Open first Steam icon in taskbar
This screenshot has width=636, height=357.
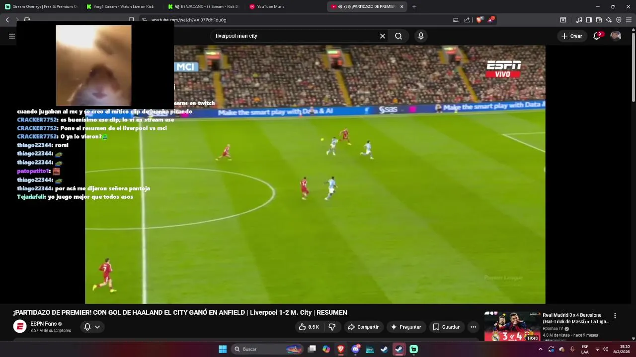384,349
